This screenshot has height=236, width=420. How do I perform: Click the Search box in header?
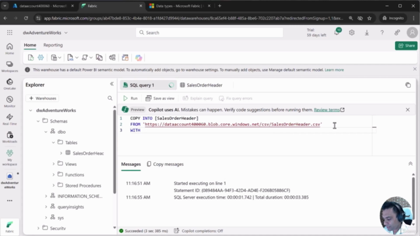click(x=209, y=33)
